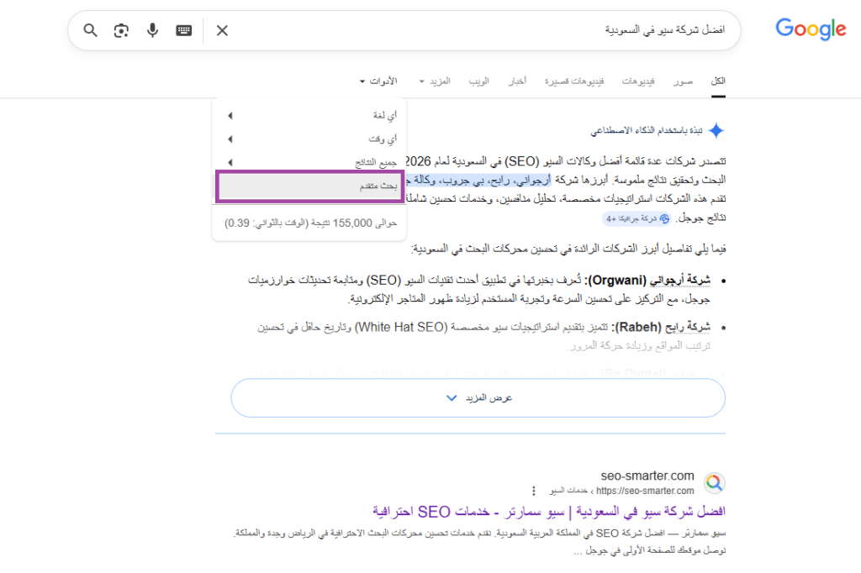861x573 pixels.
Task: Open the المزيد more tabs dropdown
Action: tap(435, 81)
